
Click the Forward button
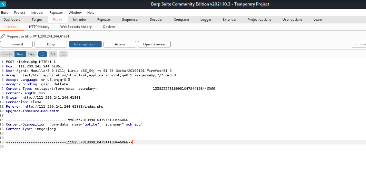(16, 44)
